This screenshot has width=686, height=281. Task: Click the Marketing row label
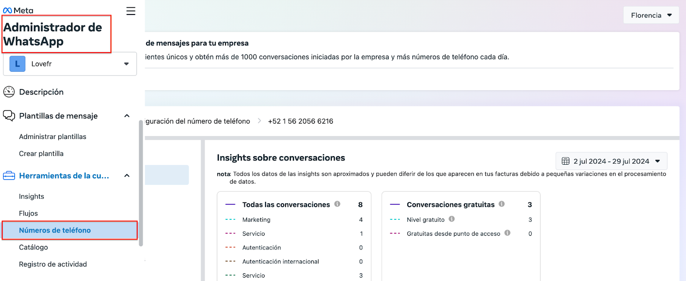pyautogui.click(x=256, y=219)
